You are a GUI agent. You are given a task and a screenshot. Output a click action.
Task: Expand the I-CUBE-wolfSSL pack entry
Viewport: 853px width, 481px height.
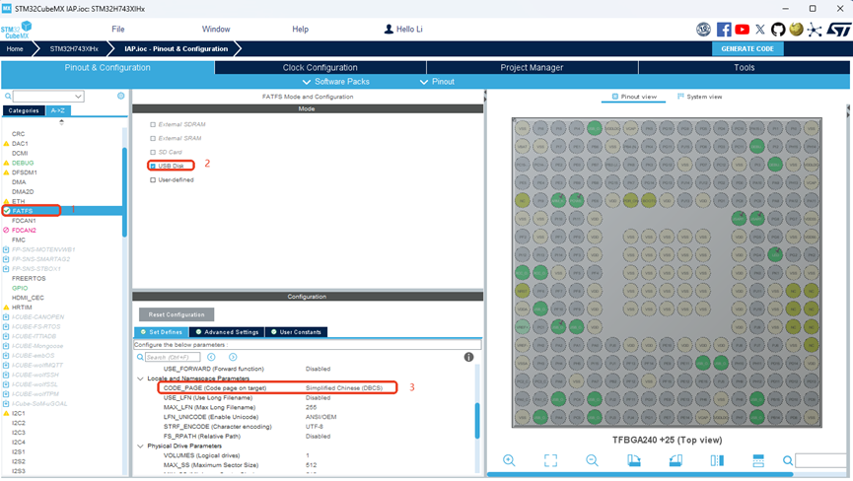coord(6,384)
